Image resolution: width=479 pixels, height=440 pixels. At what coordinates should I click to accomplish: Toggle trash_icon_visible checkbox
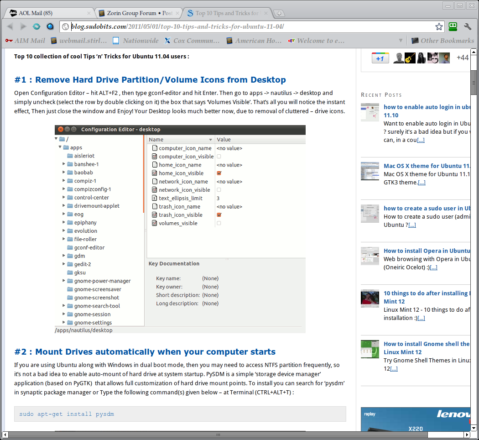point(219,215)
